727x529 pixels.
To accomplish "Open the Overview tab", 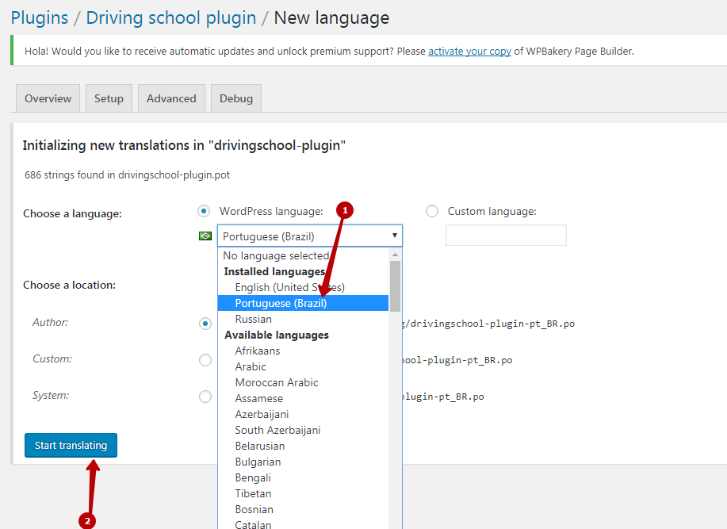I will [x=48, y=98].
